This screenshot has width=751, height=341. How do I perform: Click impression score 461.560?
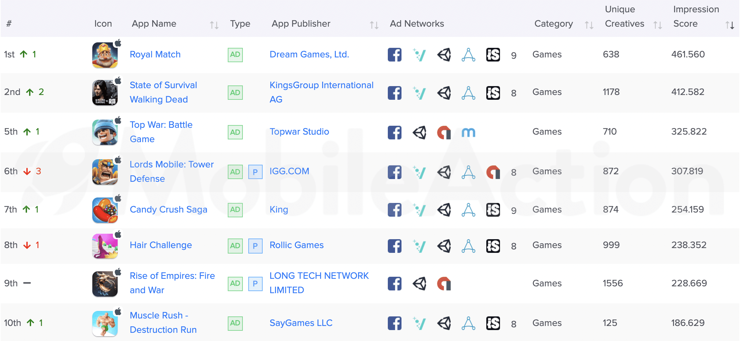tap(688, 54)
